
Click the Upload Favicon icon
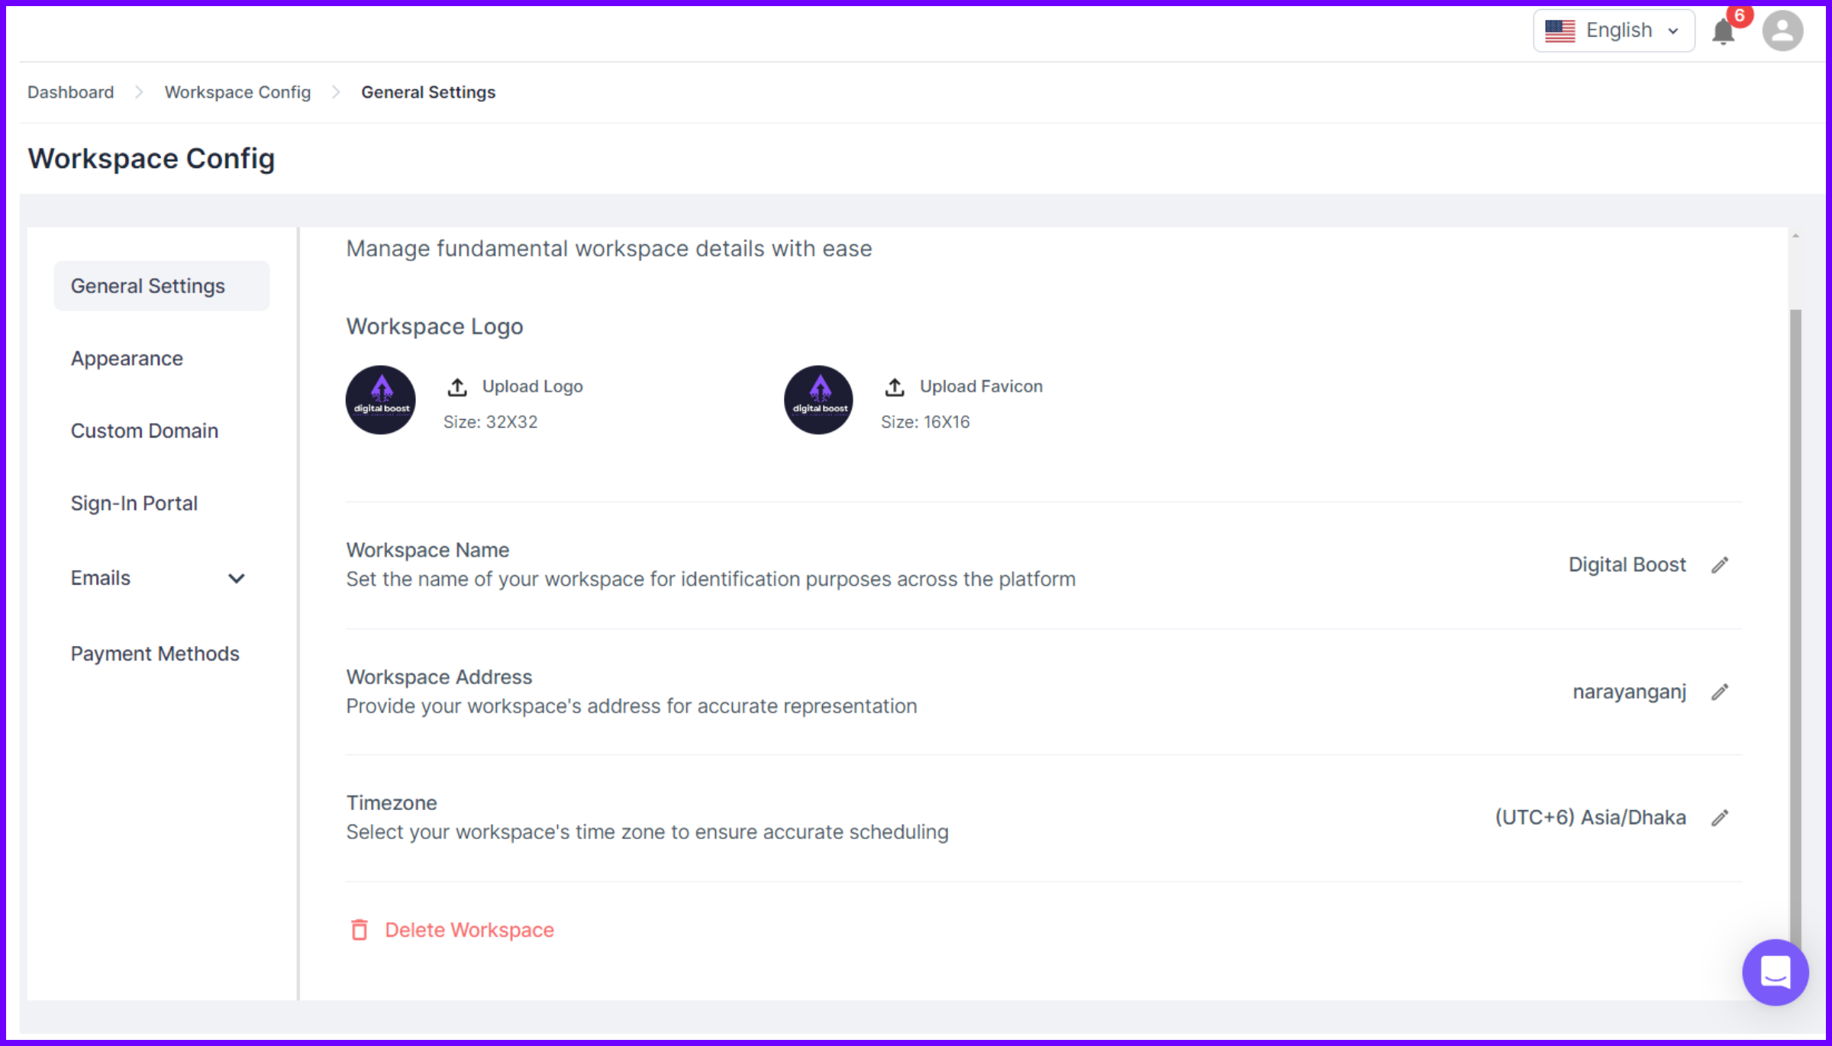click(x=893, y=386)
